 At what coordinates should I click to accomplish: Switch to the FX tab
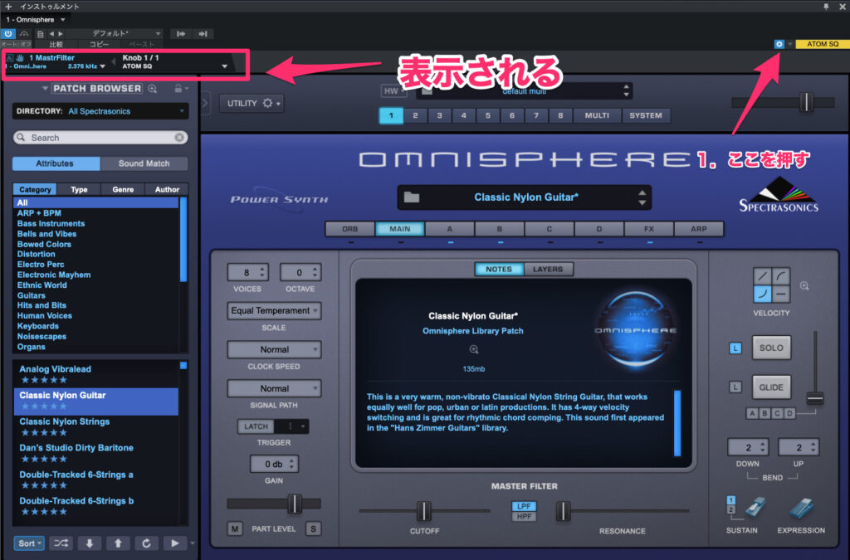[648, 229]
